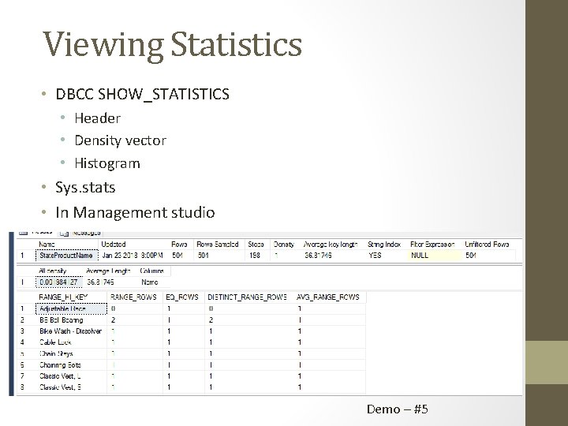Click the AVG_RANGE_ROWS column header

click(328, 297)
